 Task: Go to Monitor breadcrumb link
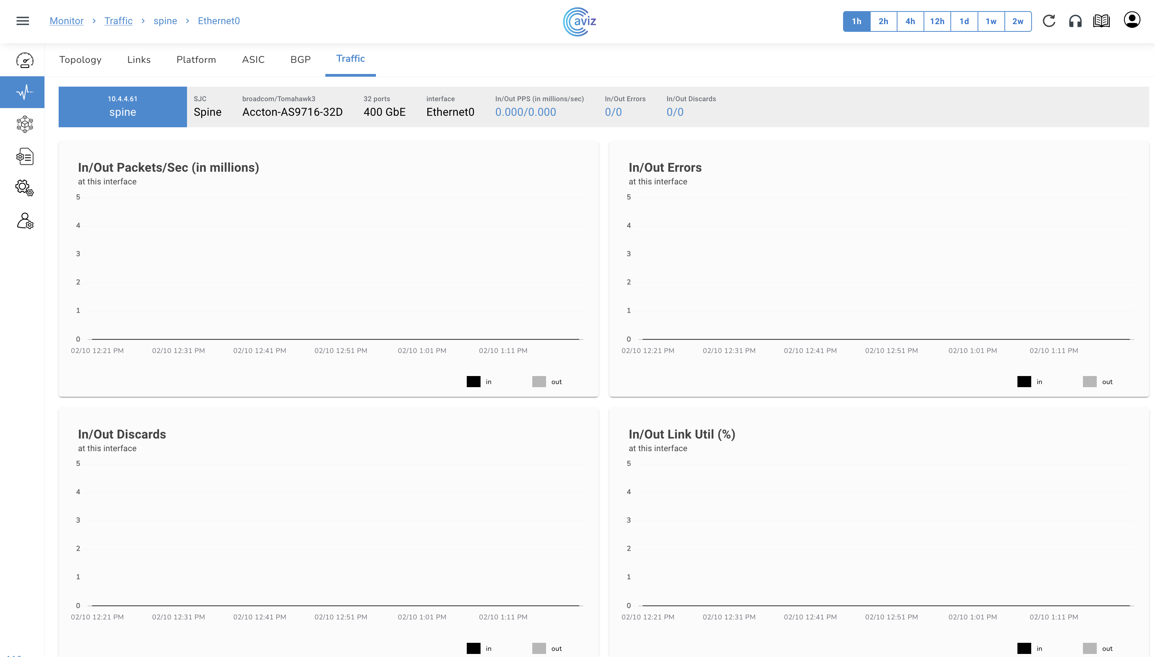(x=66, y=21)
